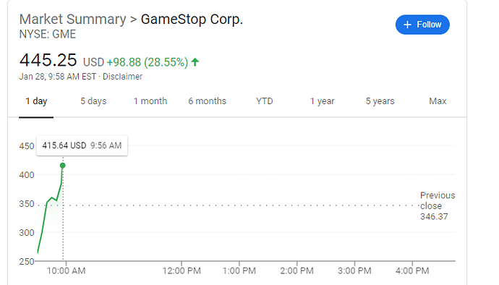Viewport: 499px width, 285px height.
Task: Select the Max range tab
Action: (x=438, y=101)
